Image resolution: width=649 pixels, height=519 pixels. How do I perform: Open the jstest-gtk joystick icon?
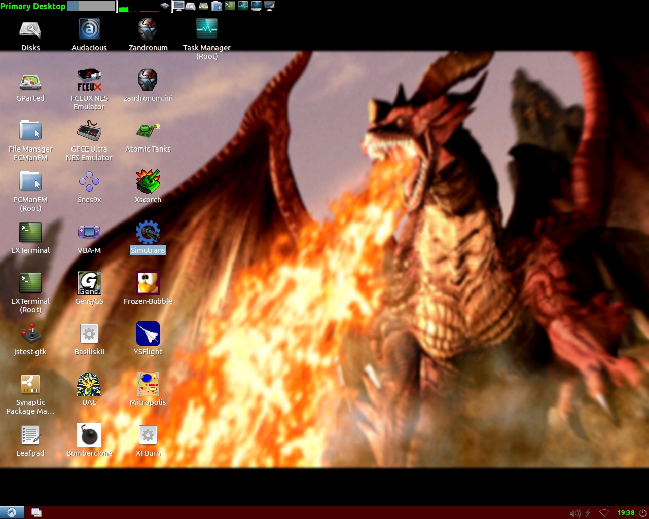pos(30,334)
